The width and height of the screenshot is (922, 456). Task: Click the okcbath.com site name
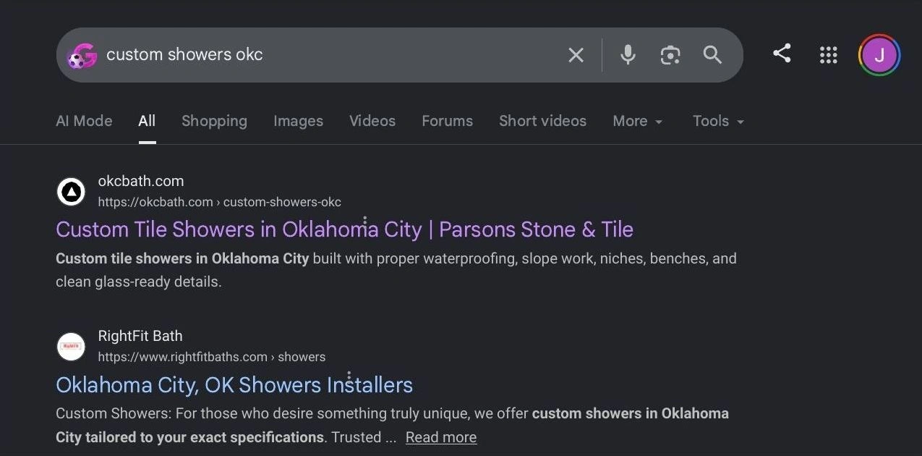141,181
